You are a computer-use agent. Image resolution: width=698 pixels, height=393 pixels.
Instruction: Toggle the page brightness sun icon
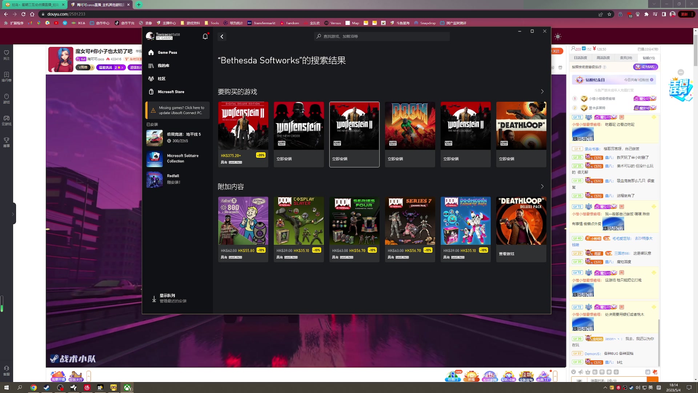[558, 36]
